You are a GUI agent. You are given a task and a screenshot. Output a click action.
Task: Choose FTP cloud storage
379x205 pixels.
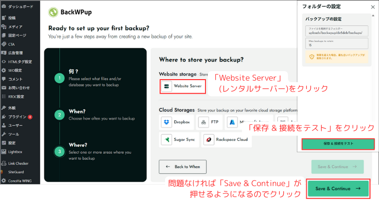[209, 122]
